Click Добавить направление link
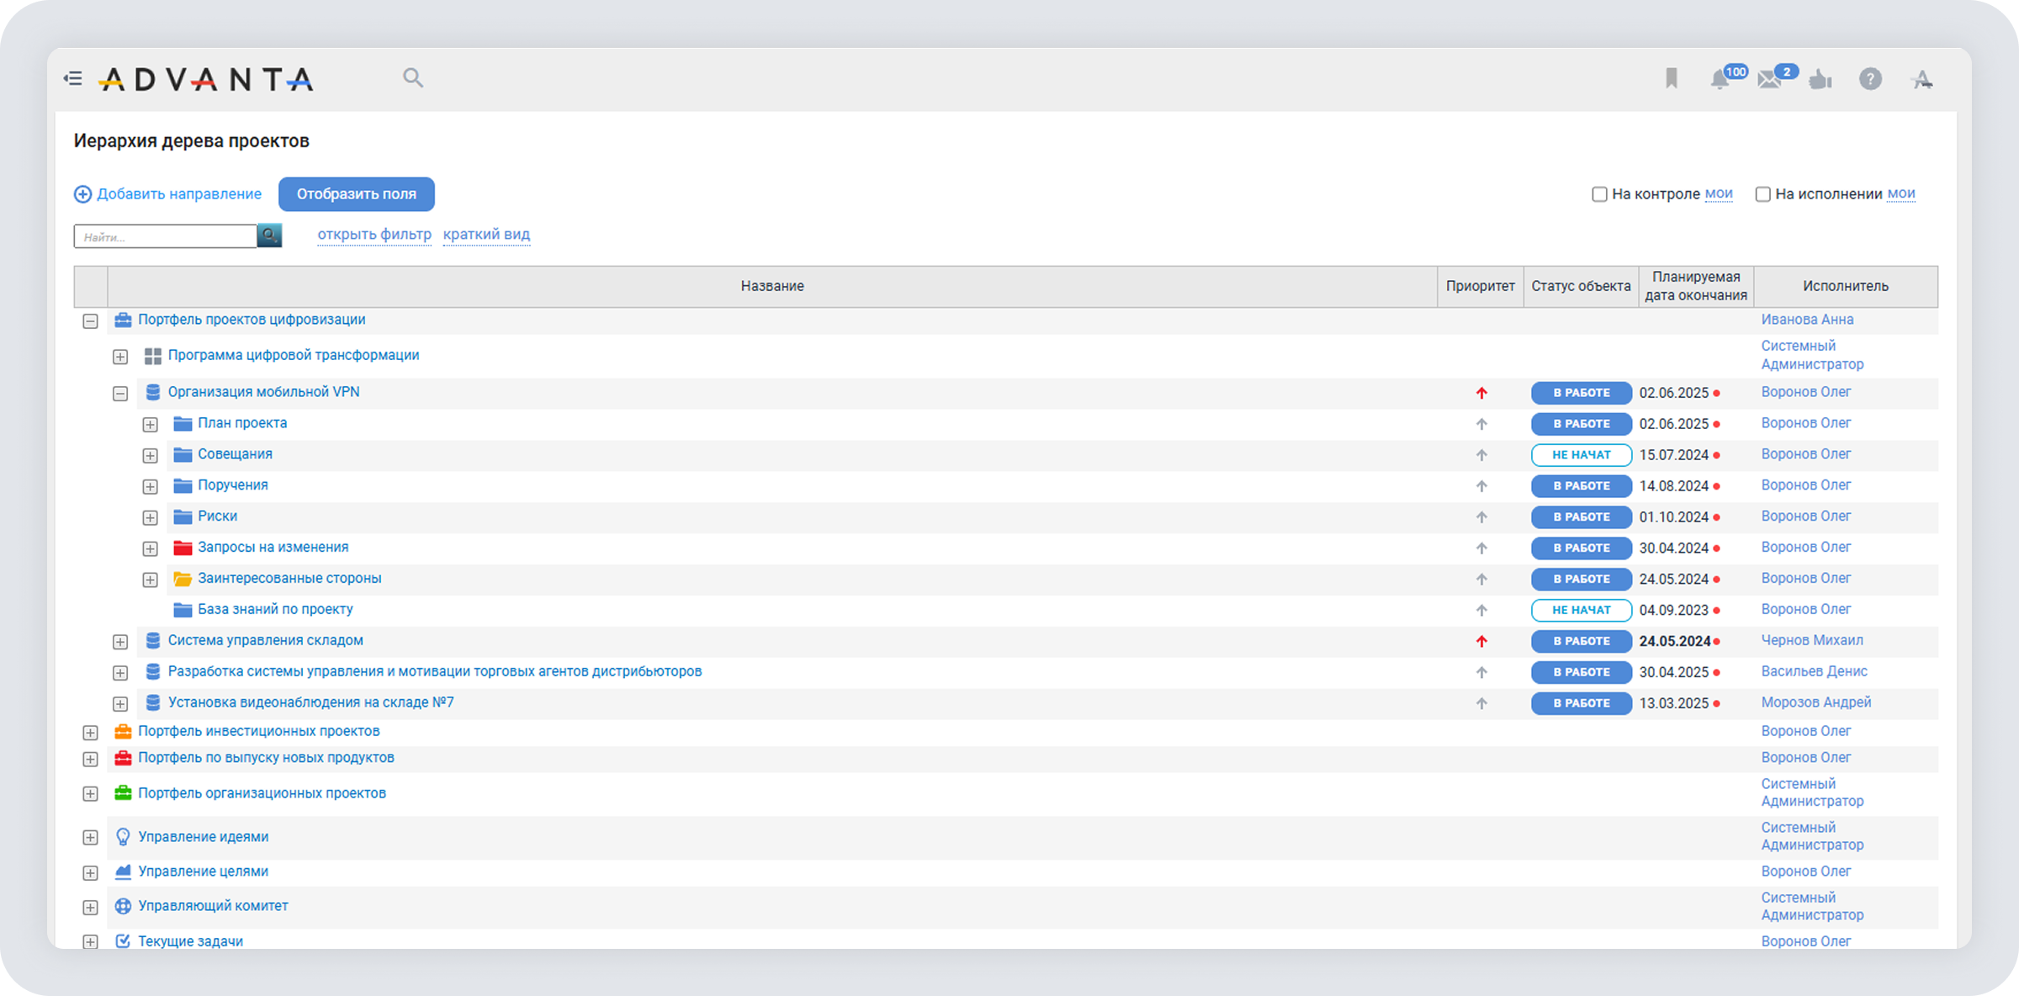 pyautogui.click(x=168, y=194)
